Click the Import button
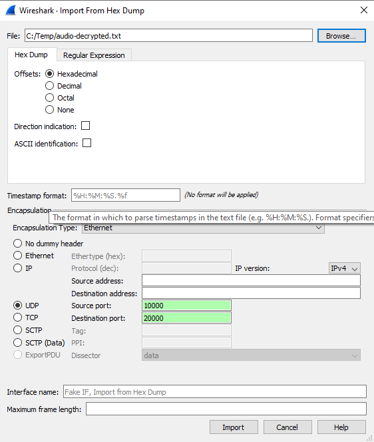This screenshot has width=374, height=442. (234, 427)
